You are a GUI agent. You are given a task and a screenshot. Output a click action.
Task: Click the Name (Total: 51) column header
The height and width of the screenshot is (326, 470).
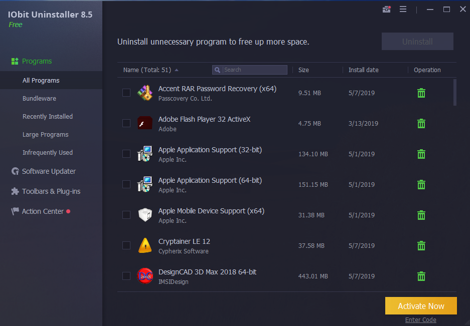(147, 70)
